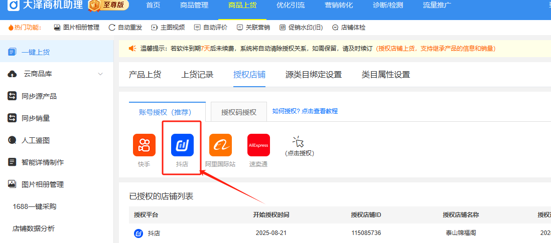The image size is (551, 243).
Task: Open 优化引流 in top navigation
Action: tap(290, 6)
